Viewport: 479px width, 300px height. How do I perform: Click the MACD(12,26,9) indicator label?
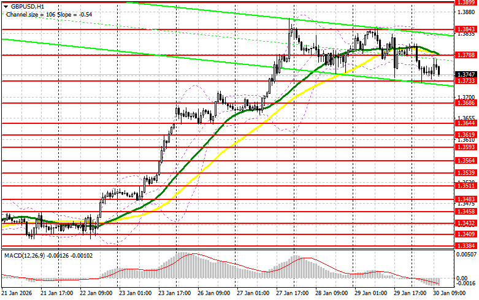[x=42, y=253]
